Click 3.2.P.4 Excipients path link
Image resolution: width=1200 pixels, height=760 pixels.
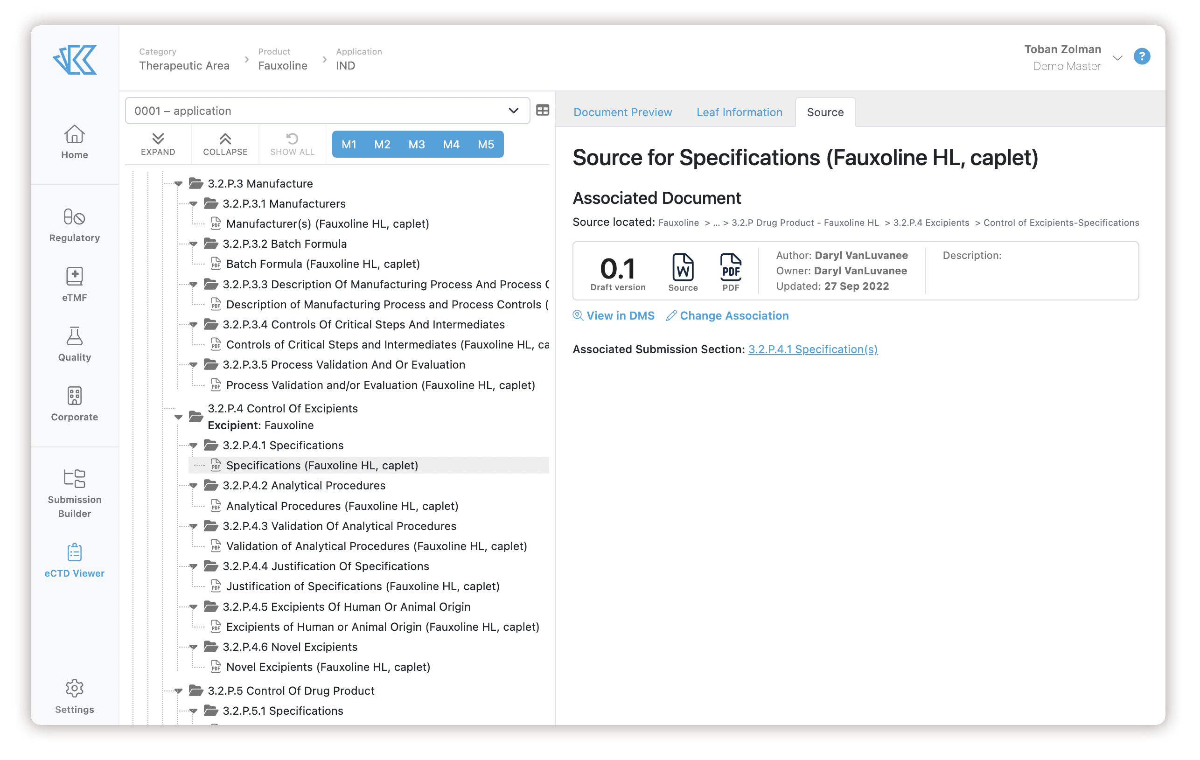(x=931, y=223)
